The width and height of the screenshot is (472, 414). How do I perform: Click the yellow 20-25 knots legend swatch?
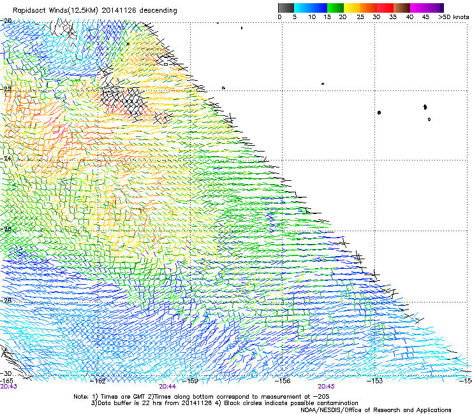(352, 8)
